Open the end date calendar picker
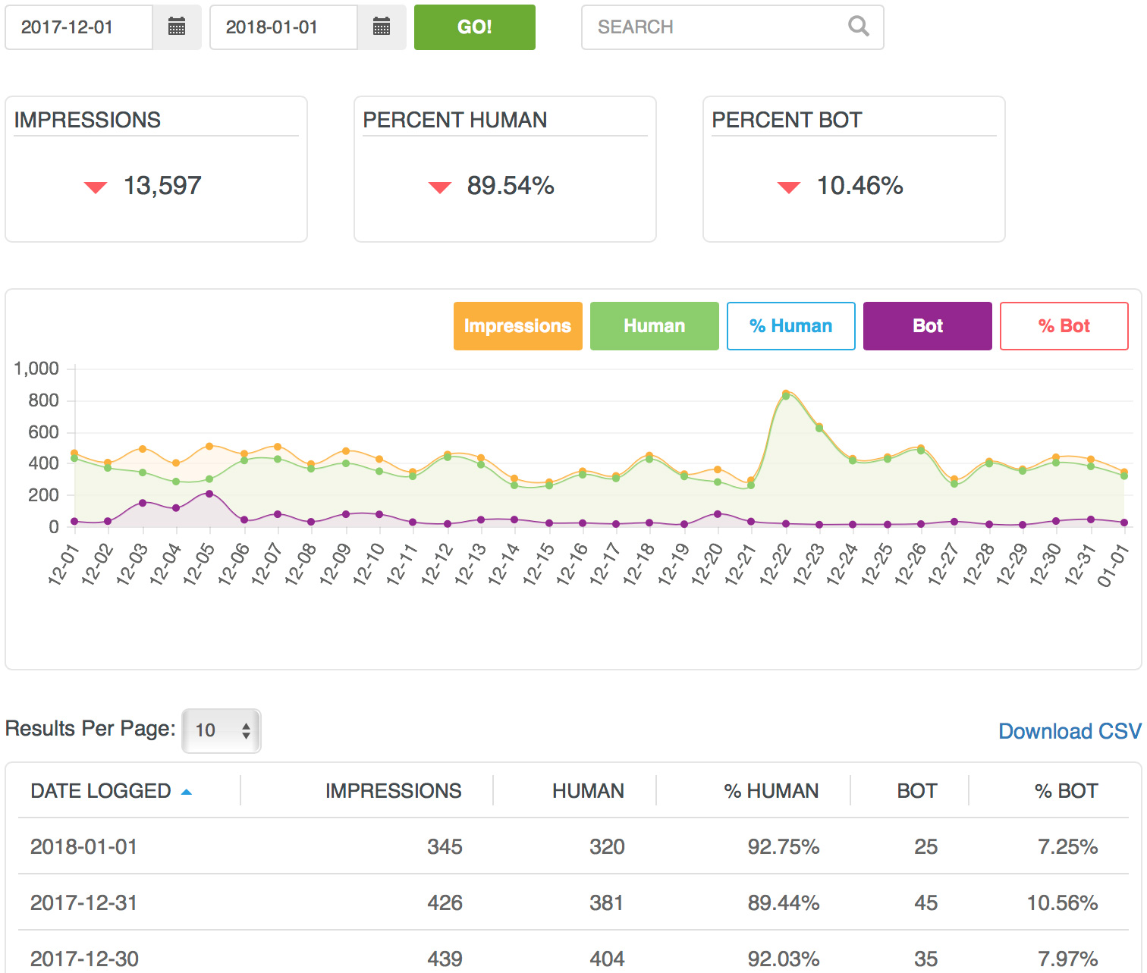Image resolution: width=1147 pixels, height=973 pixels. tap(382, 27)
